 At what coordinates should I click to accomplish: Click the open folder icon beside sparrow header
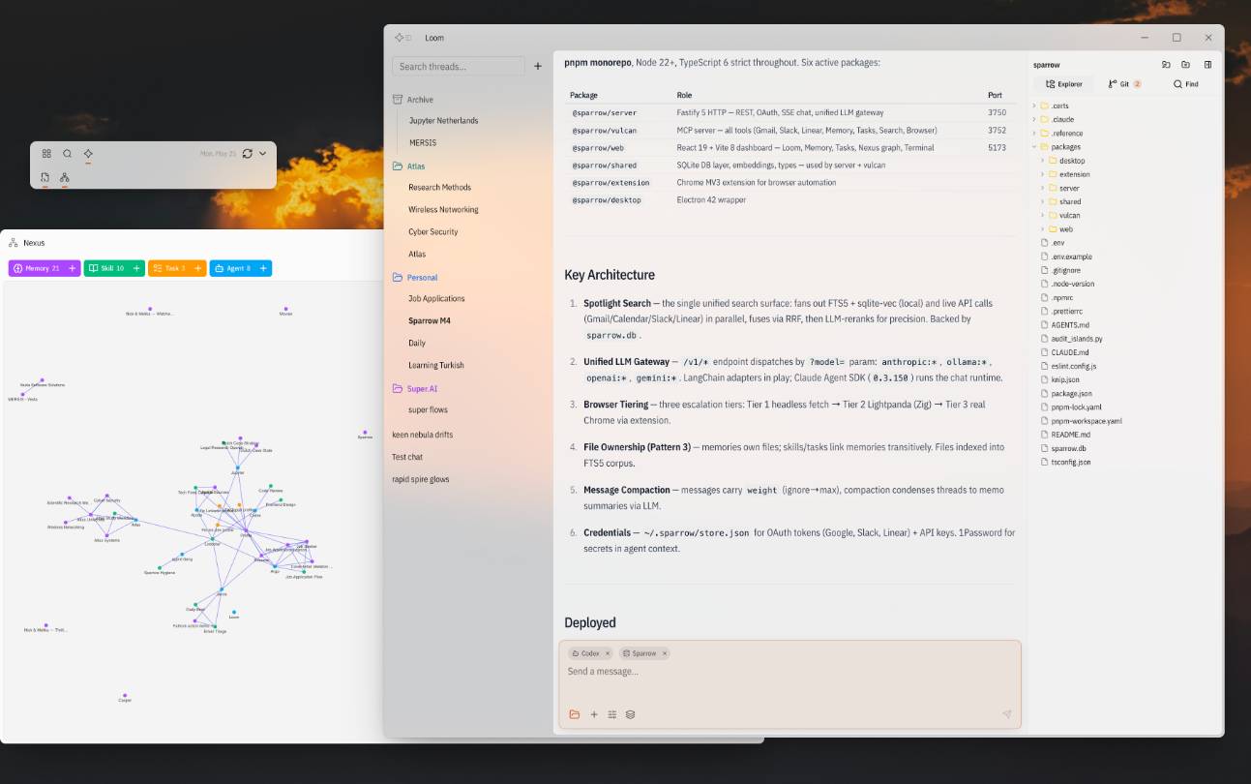click(1166, 65)
